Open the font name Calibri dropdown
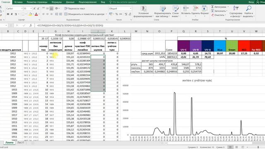The width and height of the screenshot is (265, 149). tap(22, 8)
